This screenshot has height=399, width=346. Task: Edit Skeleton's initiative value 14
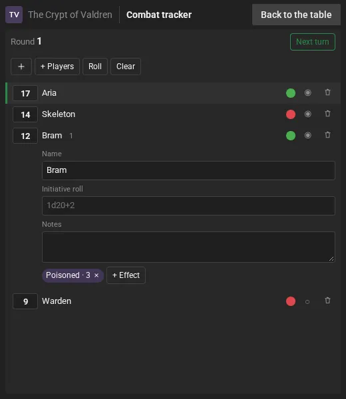[x=25, y=114]
